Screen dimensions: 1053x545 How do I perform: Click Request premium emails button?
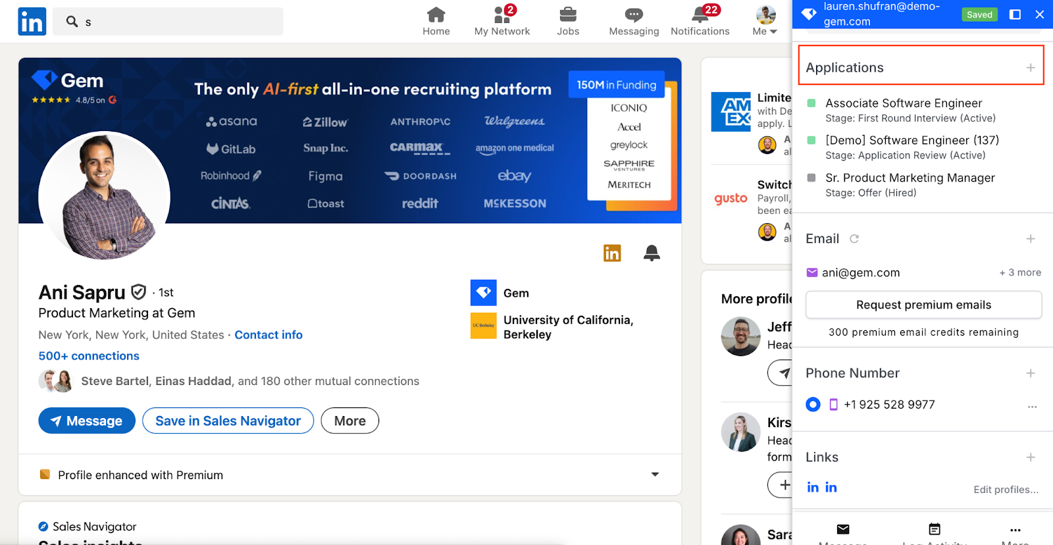(923, 305)
